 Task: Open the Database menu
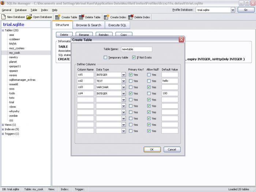pos(21,10)
